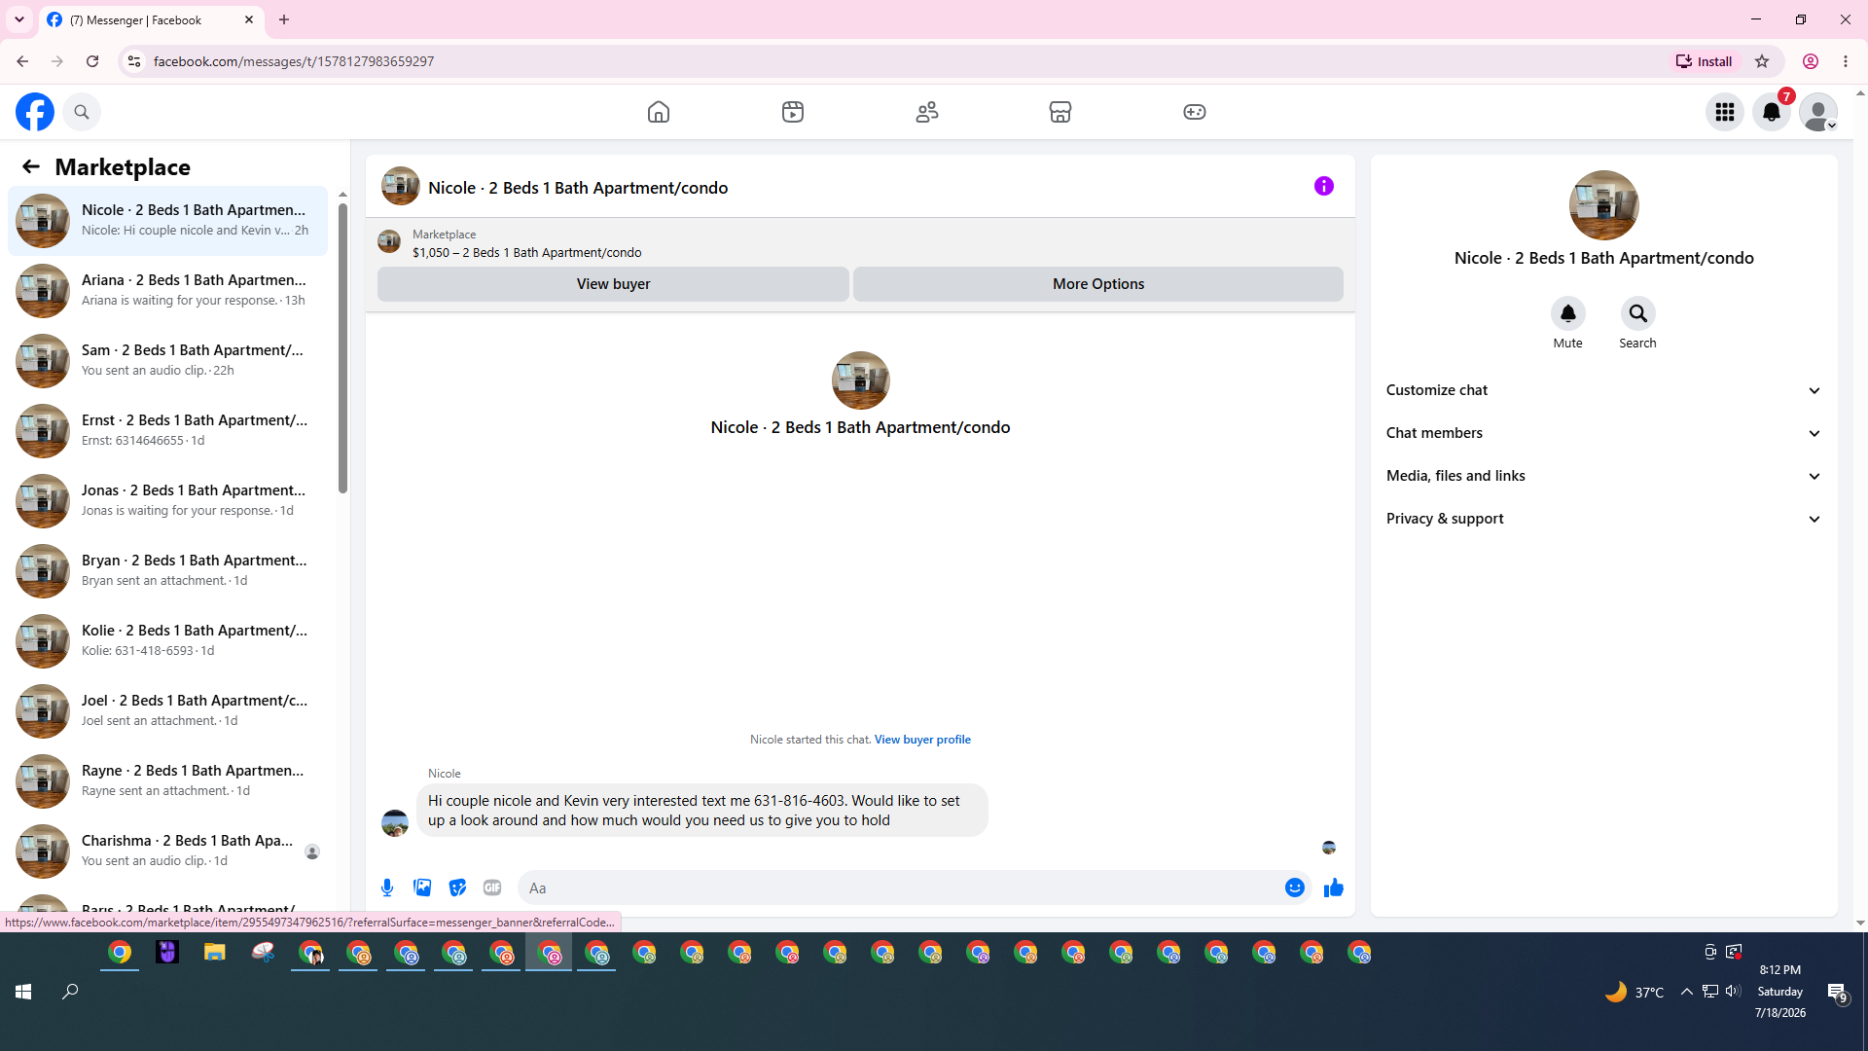Open a new browser tab

284,19
